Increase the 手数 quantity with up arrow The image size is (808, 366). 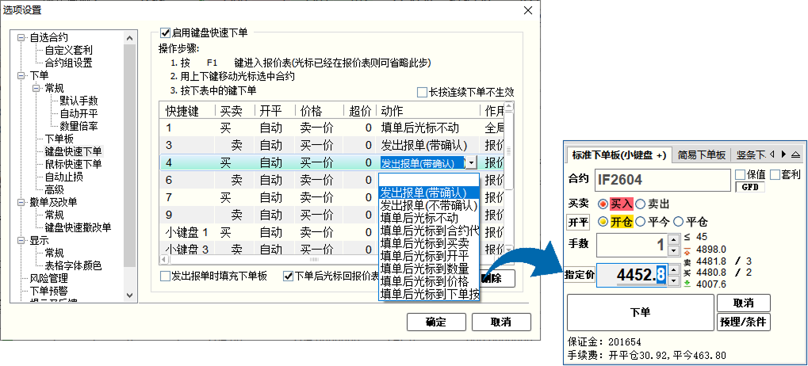674,240
